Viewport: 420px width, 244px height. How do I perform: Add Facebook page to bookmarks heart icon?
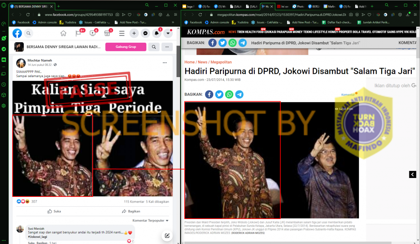130,14
